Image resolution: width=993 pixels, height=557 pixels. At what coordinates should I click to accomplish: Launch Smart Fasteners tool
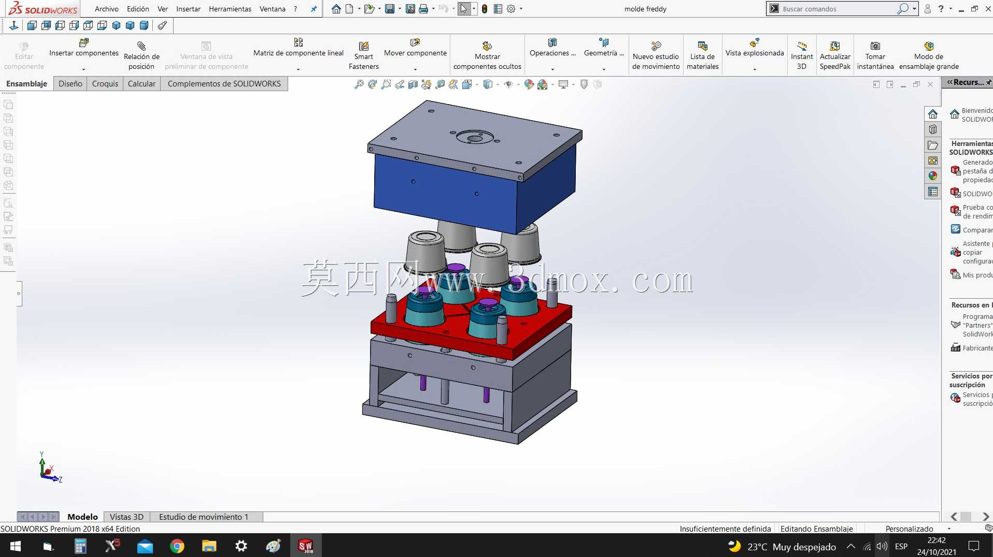tap(364, 55)
